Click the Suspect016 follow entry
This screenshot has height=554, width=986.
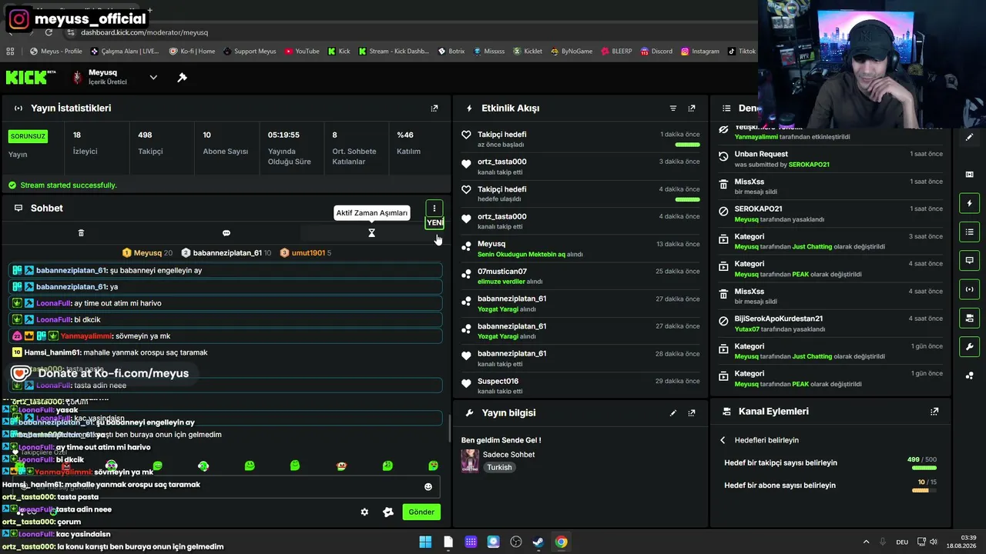pos(581,386)
